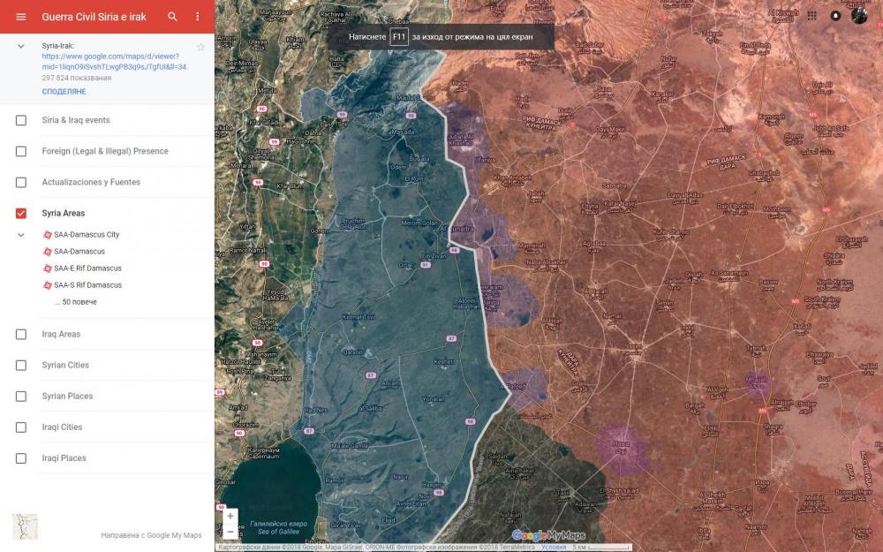Open the Google apps grid
883x552 pixels.
(812, 16)
